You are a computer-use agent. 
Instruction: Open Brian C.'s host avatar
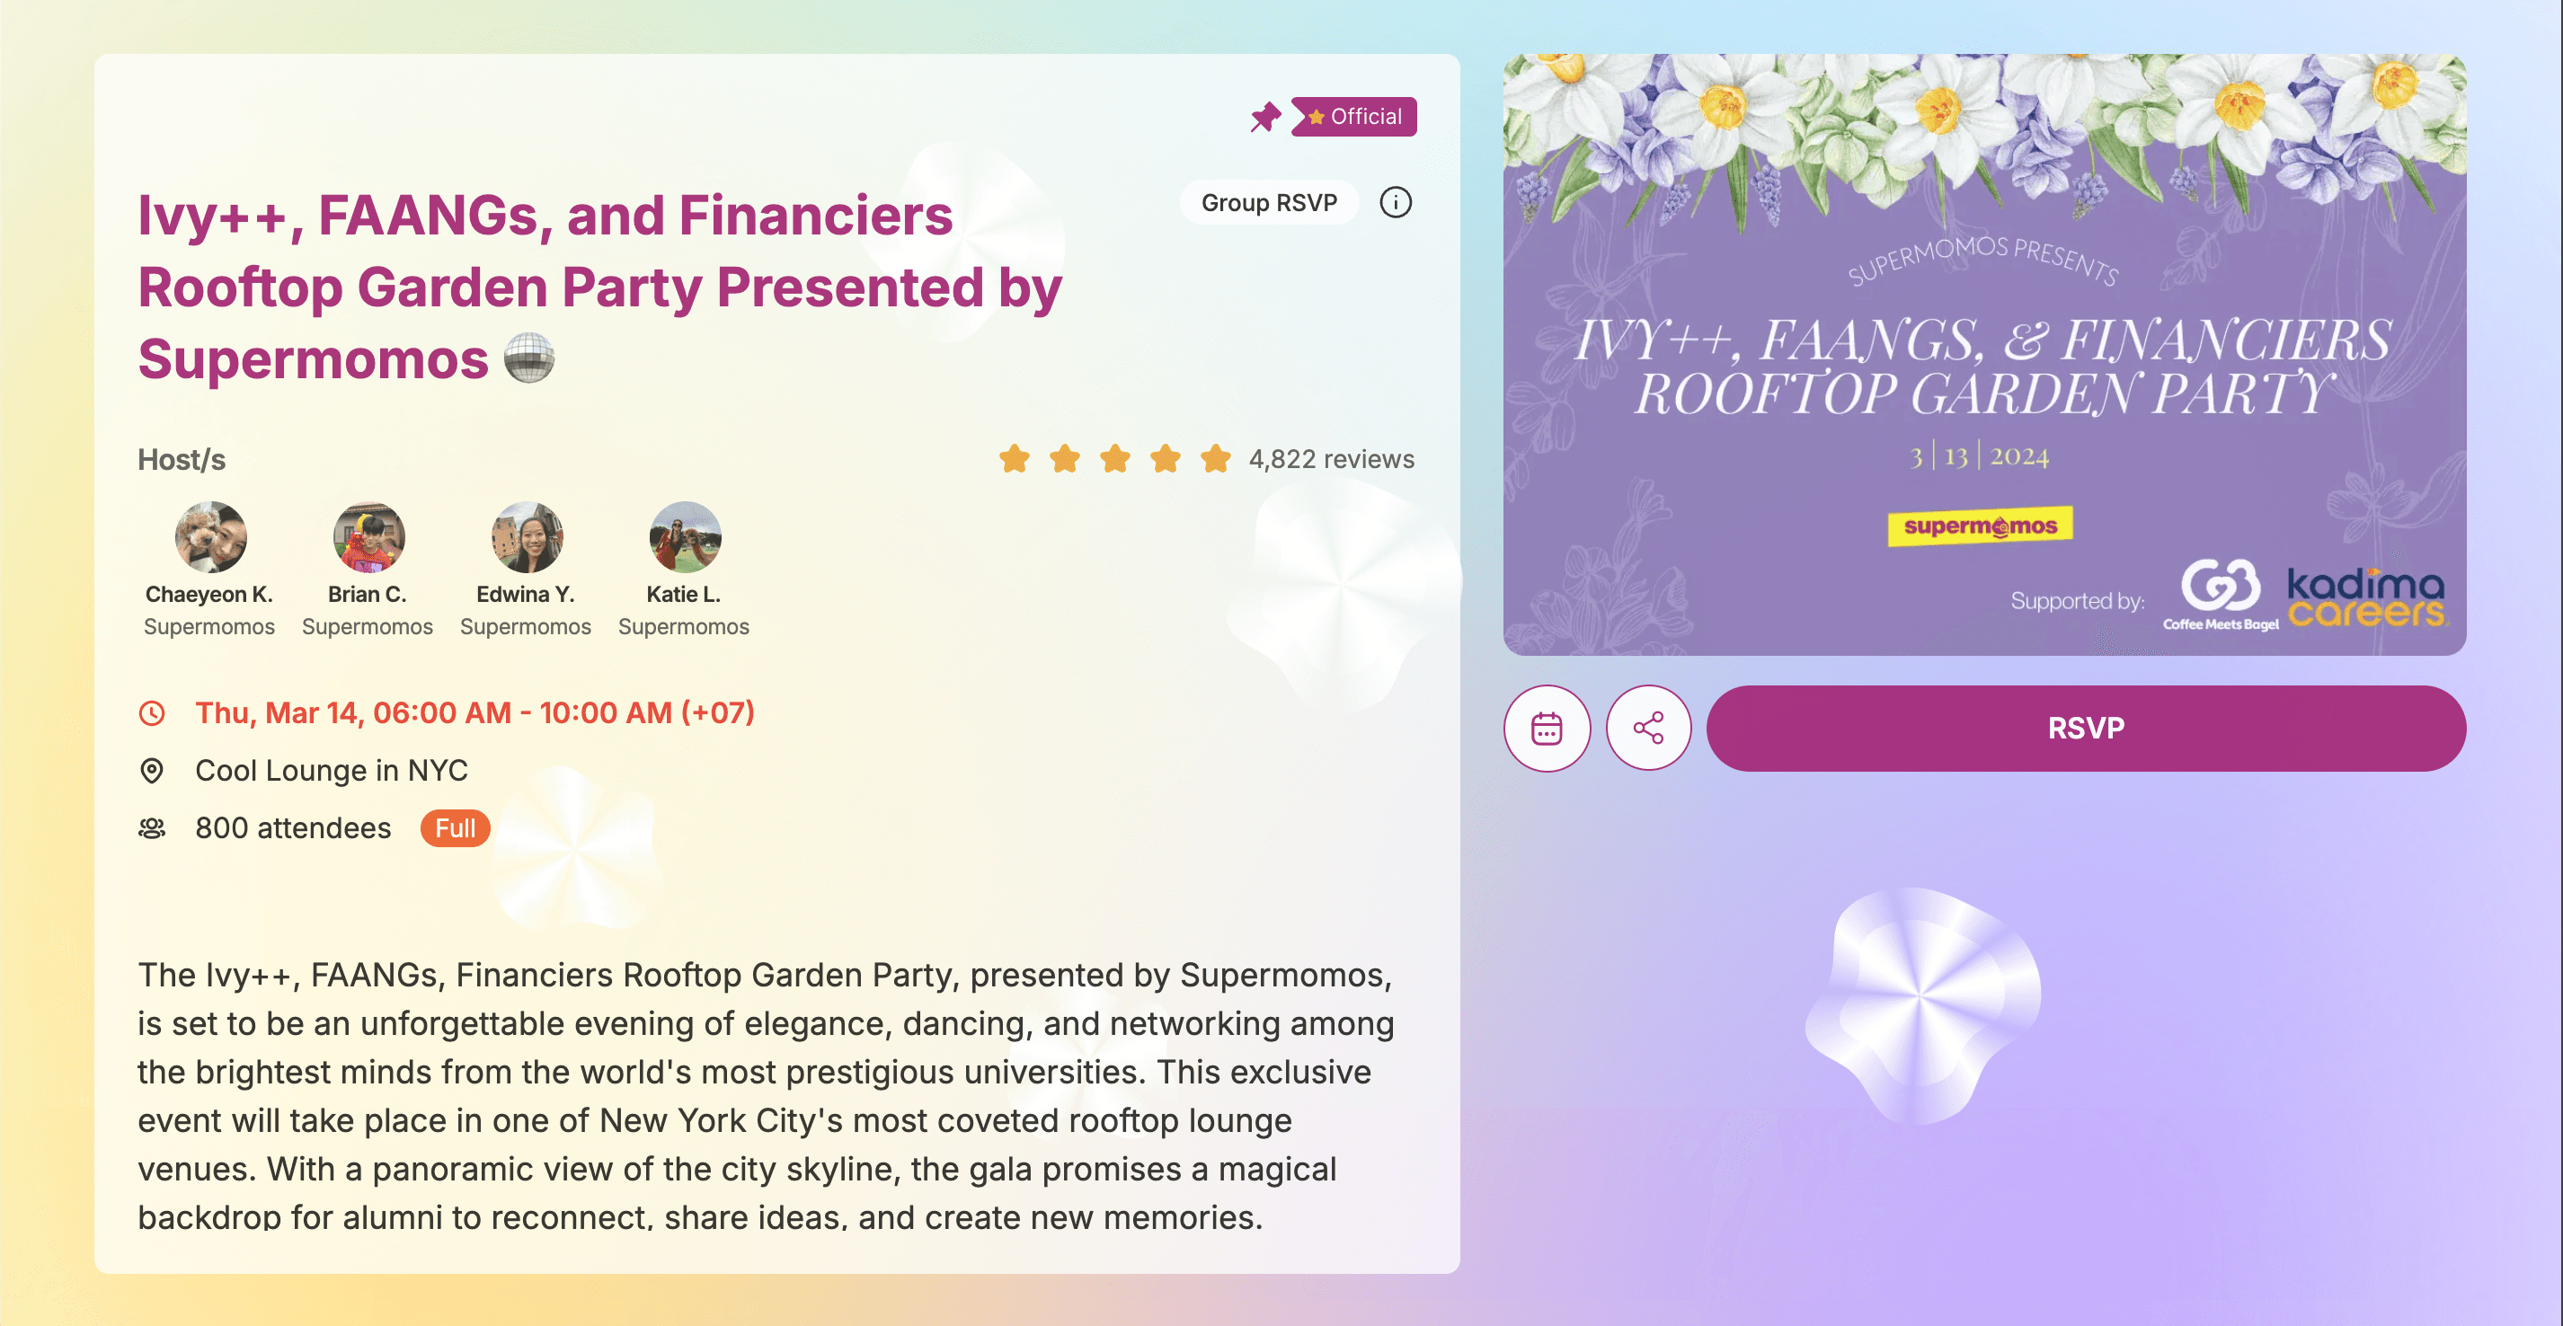(x=368, y=537)
